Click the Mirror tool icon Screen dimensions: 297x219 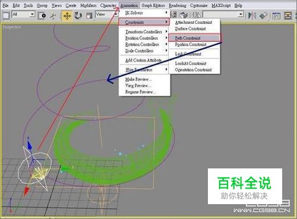[252, 15]
